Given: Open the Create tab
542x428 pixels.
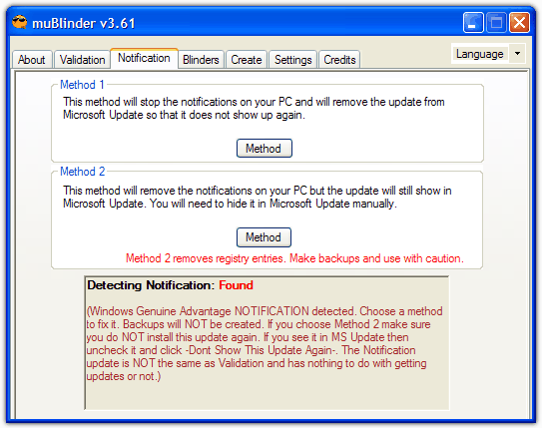Looking at the screenshot, I should [x=247, y=60].
